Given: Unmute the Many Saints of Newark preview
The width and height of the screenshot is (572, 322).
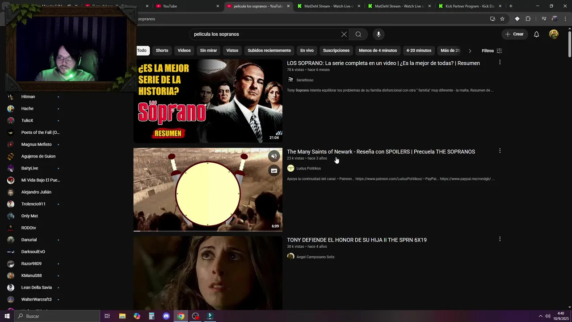Looking at the screenshot, I should [x=274, y=156].
